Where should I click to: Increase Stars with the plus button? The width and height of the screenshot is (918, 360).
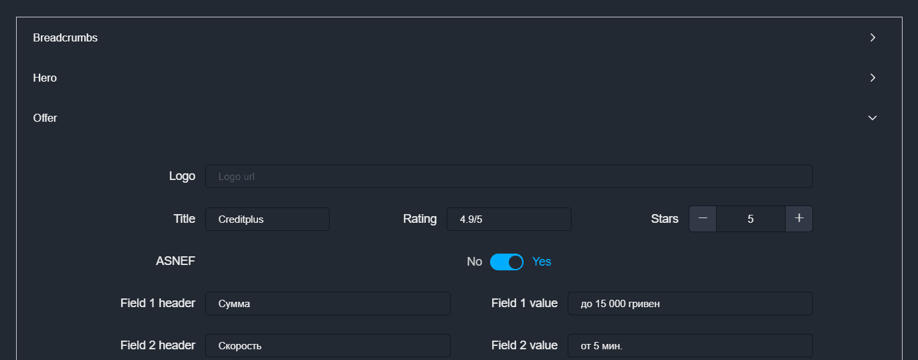799,219
